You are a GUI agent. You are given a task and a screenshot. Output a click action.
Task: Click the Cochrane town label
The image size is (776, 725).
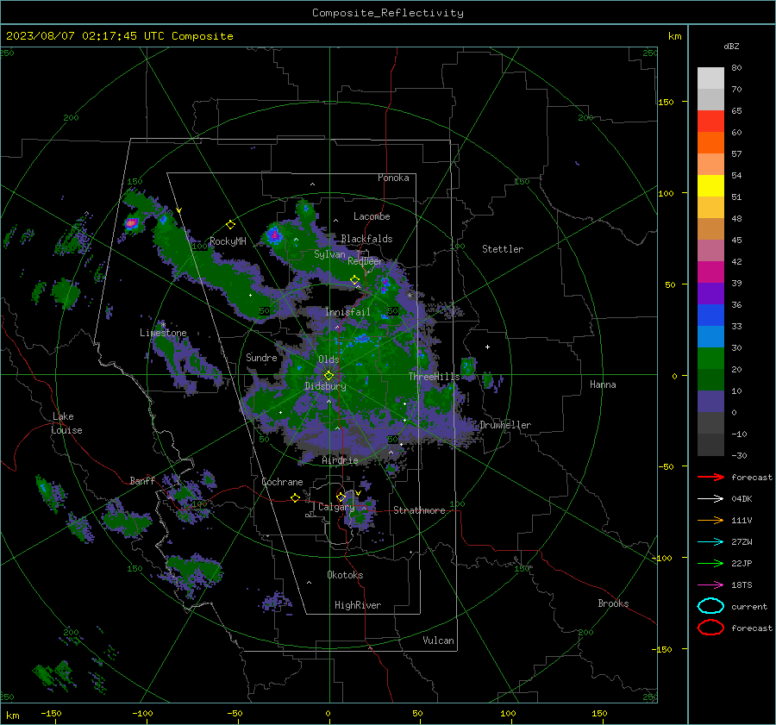click(282, 482)
